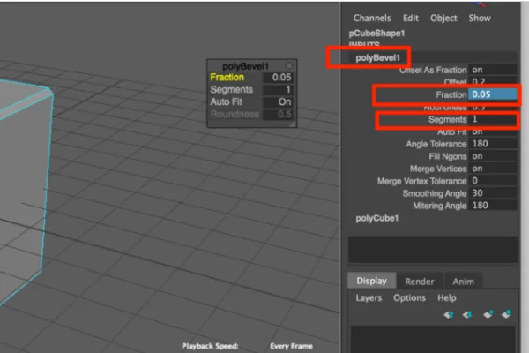Collapse the polyBevel1 input node in Channel Box
Screen dimensions: 529x353
pyautogui.click(x=377, y=57)
